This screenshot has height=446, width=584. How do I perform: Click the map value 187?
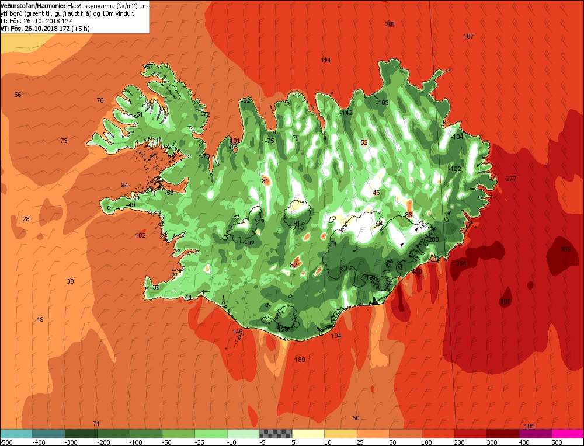[468, 36]
